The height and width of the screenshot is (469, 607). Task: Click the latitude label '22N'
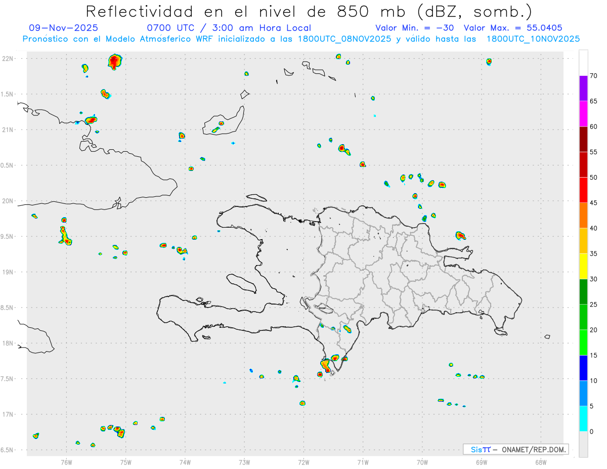coord(8,58)
